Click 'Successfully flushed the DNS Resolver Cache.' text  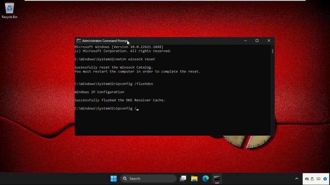coord(120,100)
